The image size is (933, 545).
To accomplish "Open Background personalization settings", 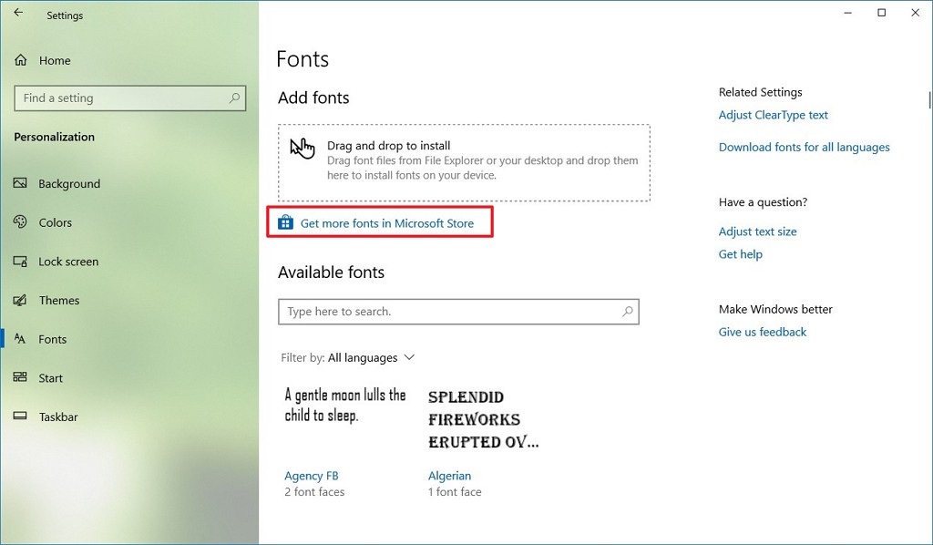I will pos(69,184).
